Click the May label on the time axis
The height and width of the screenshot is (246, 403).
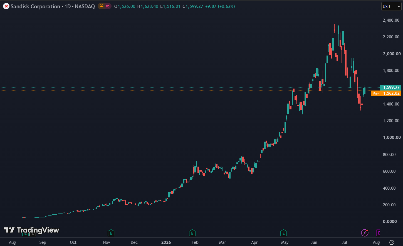click(285, 242)
